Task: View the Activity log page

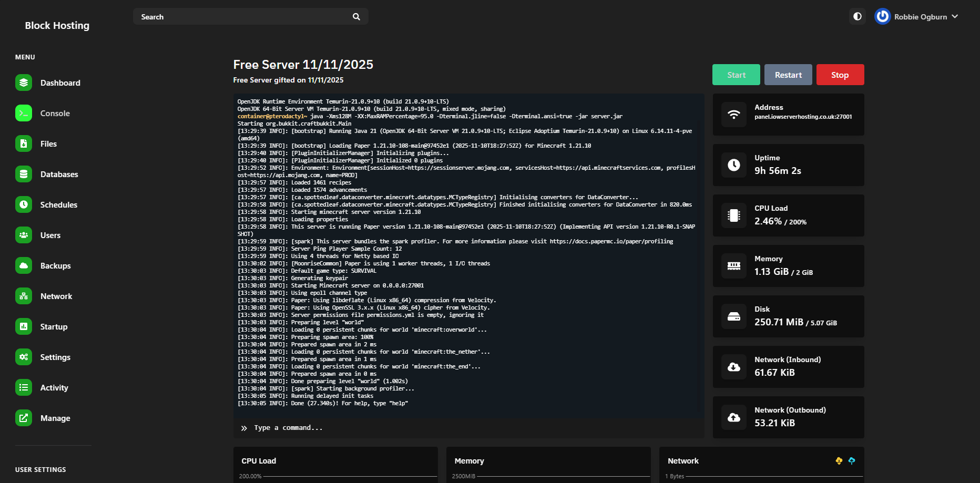Action: coord(54,388)
